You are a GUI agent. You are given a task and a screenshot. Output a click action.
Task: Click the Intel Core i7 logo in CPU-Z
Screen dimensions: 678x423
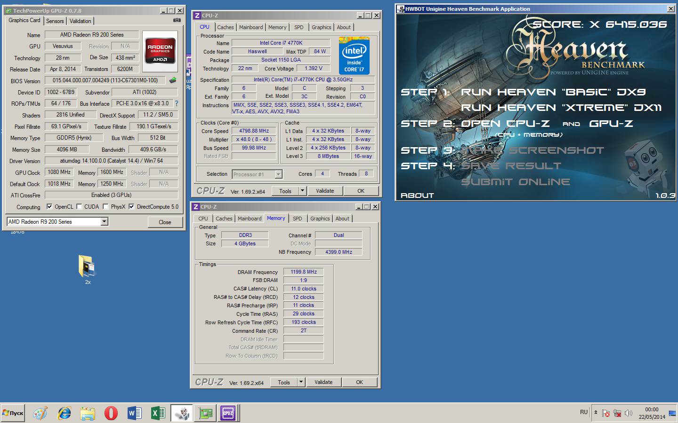[x=354, y=57]
